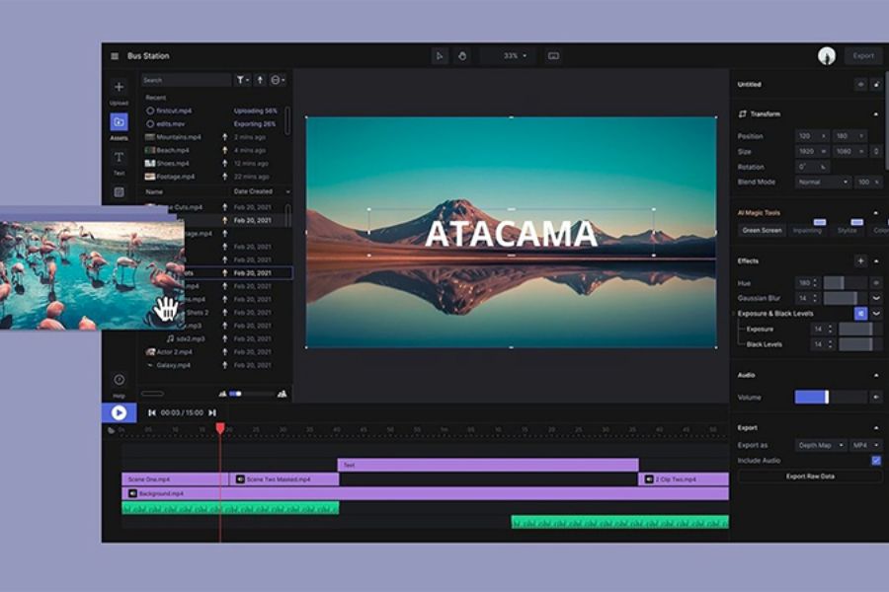The width and height of the screenshot is (889, 592).
Task: Click the Help icon
Action: coord(119,380)
